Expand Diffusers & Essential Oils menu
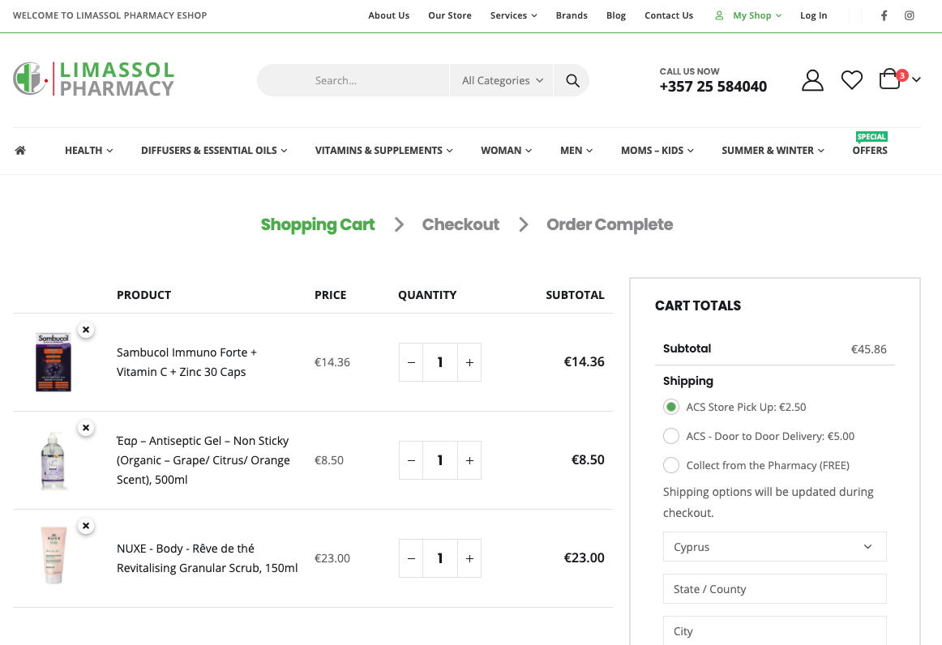Image resolution: width=942 pixels, height=645 pixels. tap(214, 150)
